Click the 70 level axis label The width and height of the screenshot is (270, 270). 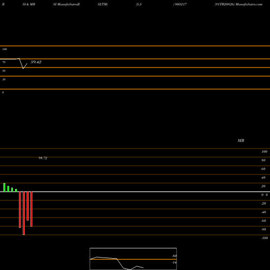4,62
